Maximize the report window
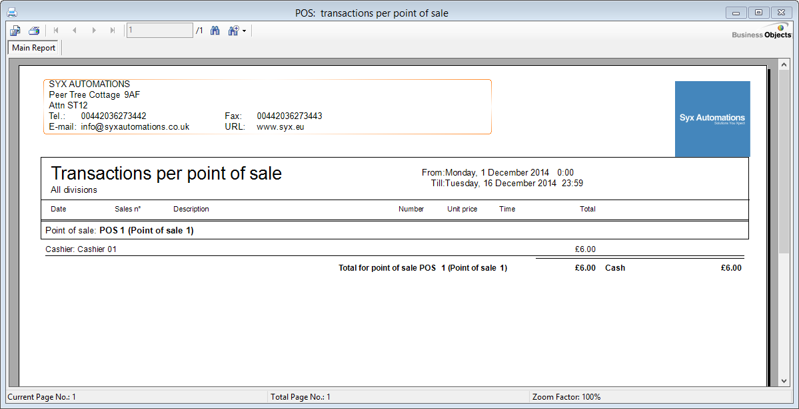 [x=758, y=13]
